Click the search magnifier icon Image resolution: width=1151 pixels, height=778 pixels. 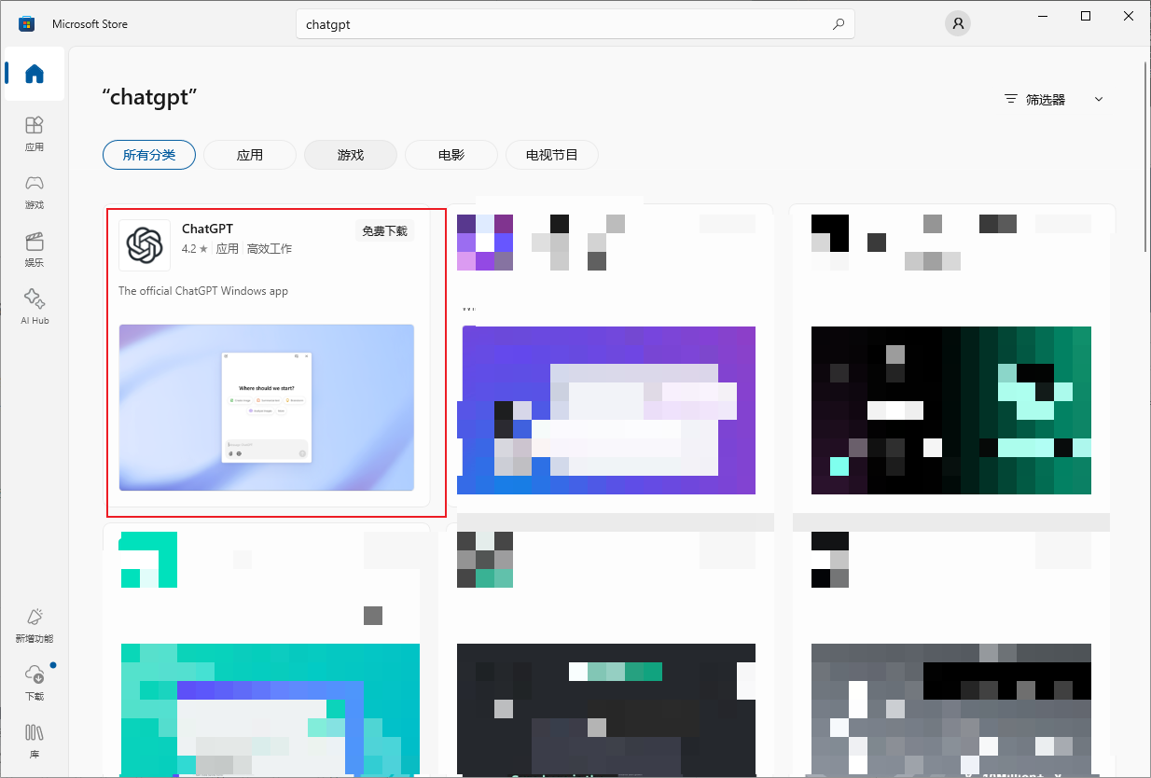(x=839, y=25)
